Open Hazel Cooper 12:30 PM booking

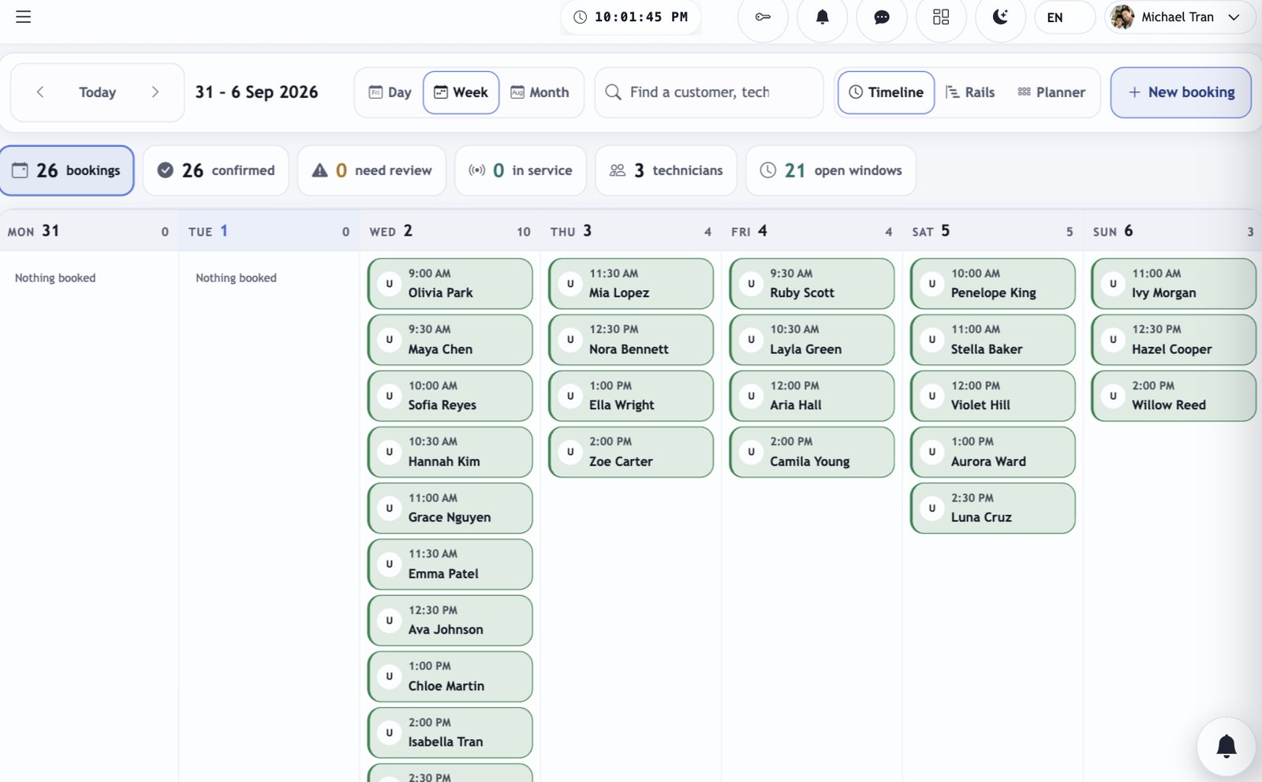[1174, 340]
